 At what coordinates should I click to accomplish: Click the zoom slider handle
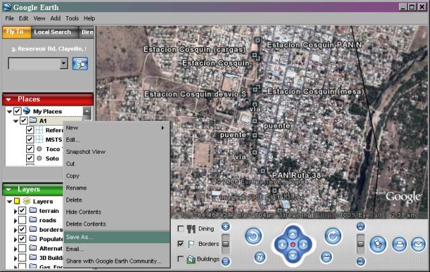coord(226,244)
